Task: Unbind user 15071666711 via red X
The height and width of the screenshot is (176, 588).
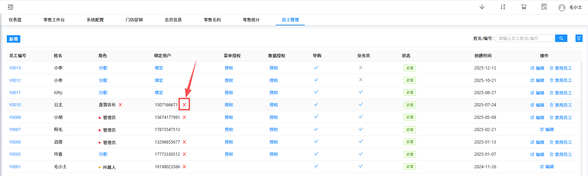Action: (x=184, y=105)
